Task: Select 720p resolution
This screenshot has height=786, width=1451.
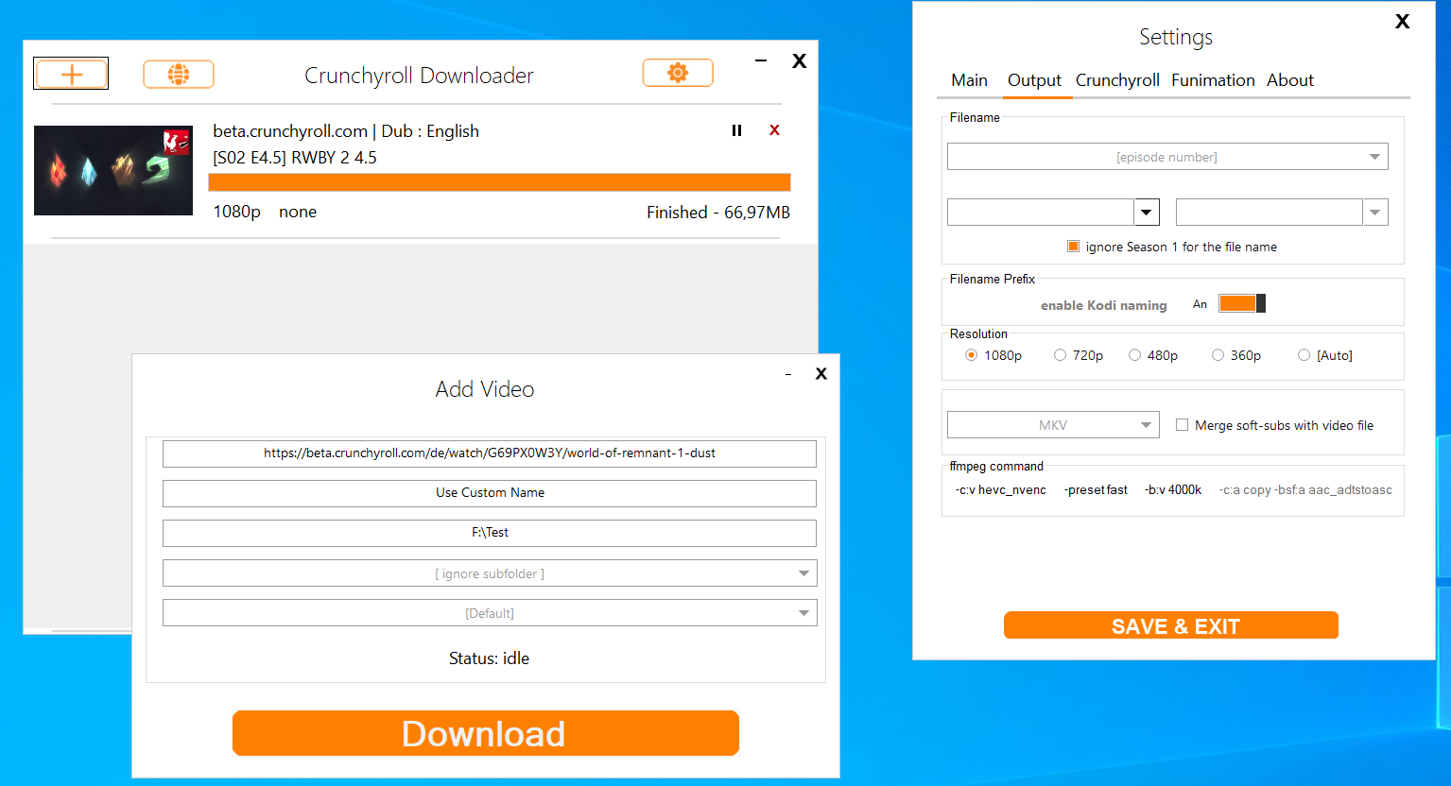Action: pyautogui.click(x=1060, y=354)
